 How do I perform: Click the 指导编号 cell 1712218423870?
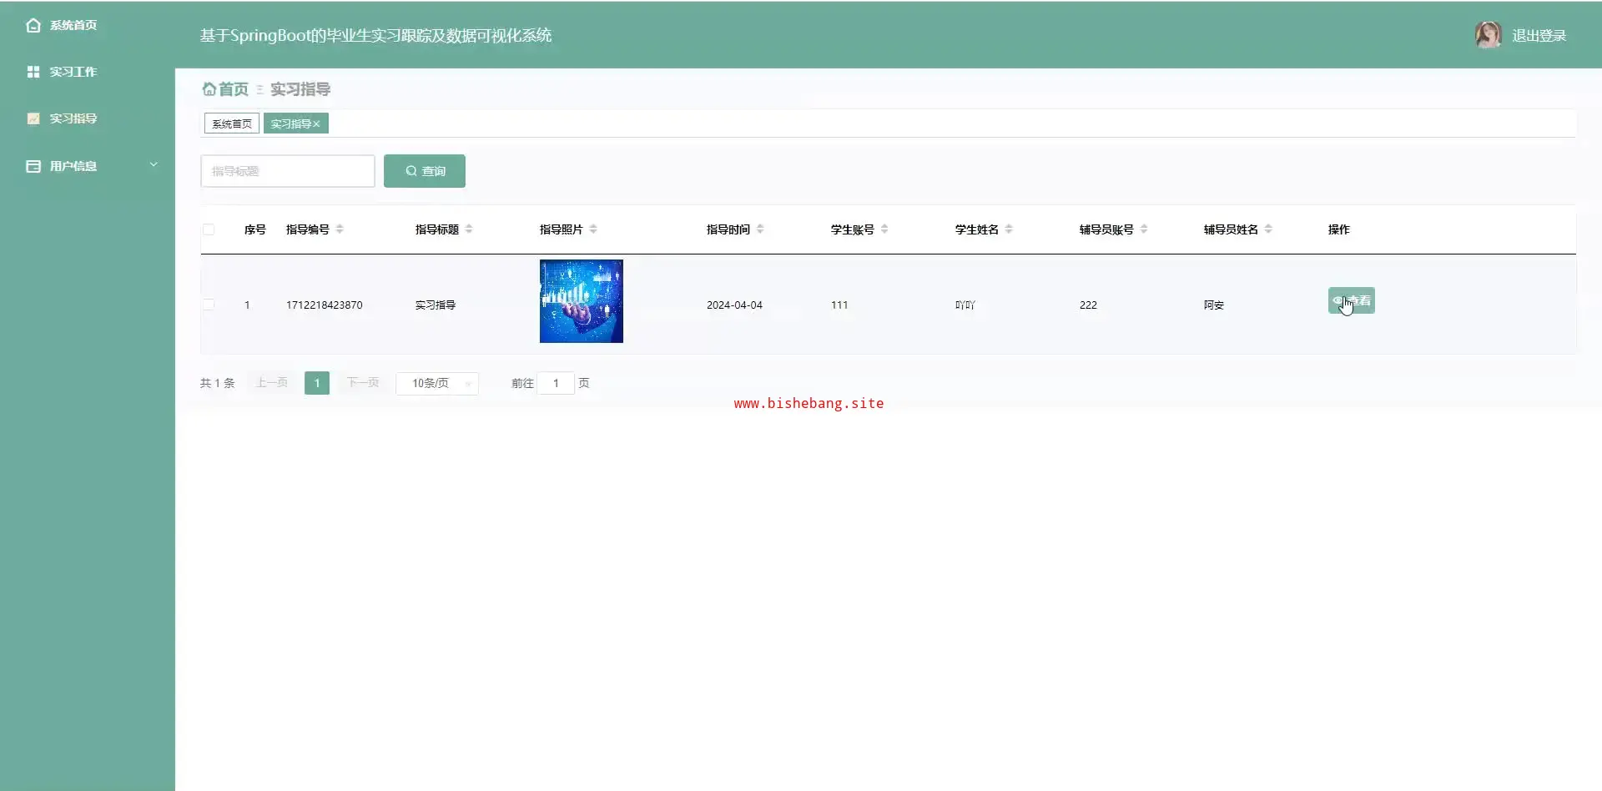[325, 305]
